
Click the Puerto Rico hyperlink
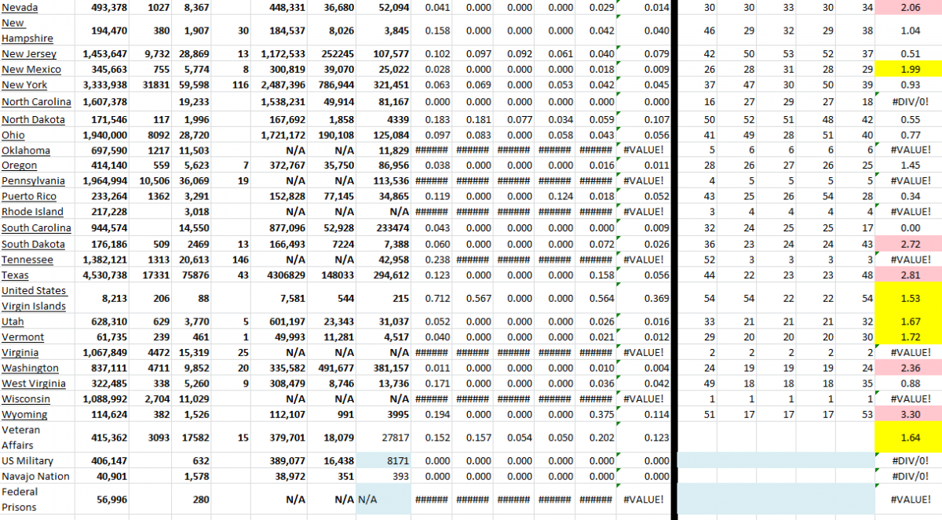27,196
